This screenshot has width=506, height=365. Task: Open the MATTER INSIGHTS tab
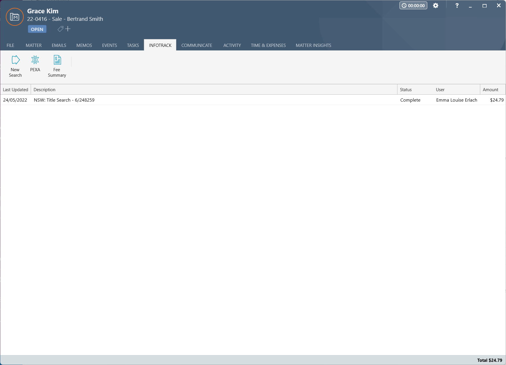click(x=313, y=45)
